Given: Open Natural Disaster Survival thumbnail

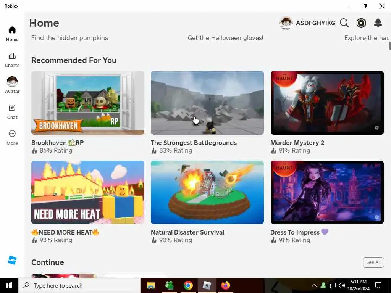Looking at the screenshot, I should [207, 192].
